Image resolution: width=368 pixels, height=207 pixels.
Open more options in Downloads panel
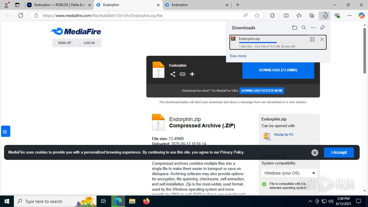(x=313, y=28)
